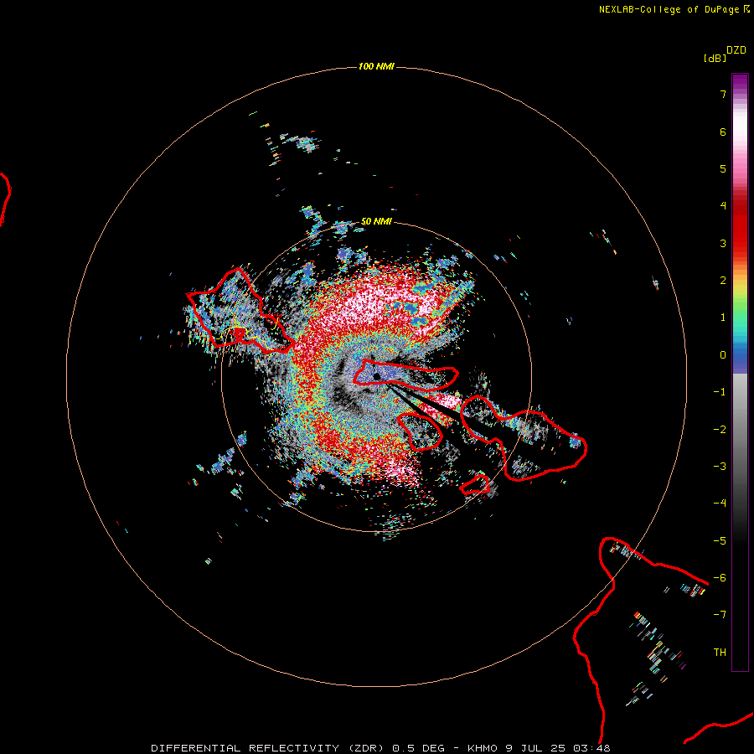The height and width of the screenshot is (754, 754).
Task: Click the 1 dB tick label
Action: (x=723, y=318)
